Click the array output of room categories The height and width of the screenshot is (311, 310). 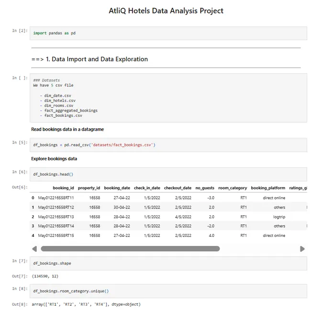point(86,304)
